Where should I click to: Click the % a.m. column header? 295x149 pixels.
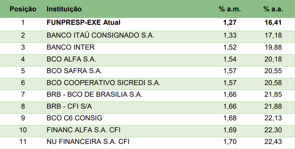230,9
